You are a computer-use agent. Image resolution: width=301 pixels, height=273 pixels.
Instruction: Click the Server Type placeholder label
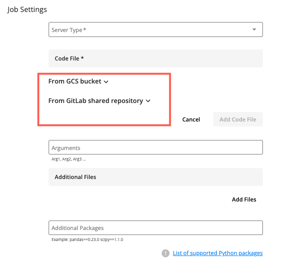coord(69,30)
